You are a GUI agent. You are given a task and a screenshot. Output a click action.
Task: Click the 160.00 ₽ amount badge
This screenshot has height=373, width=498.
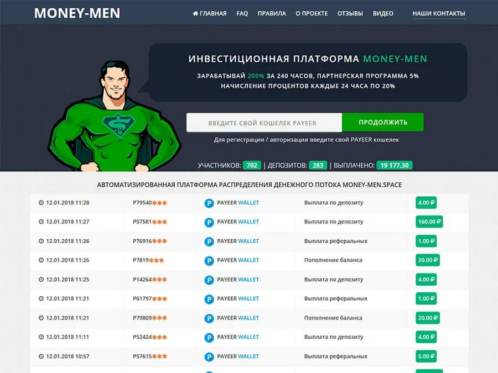(x=429, y=222)
